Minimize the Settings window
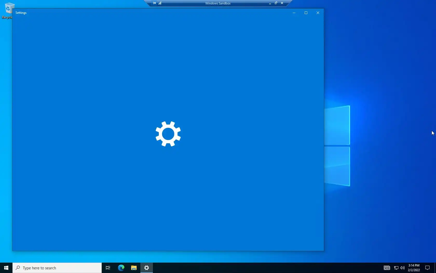 (x=294, y=13)
